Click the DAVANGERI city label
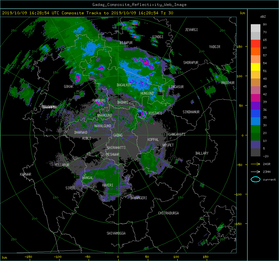Viewport: 279px width, 261px height. (139, 198)
